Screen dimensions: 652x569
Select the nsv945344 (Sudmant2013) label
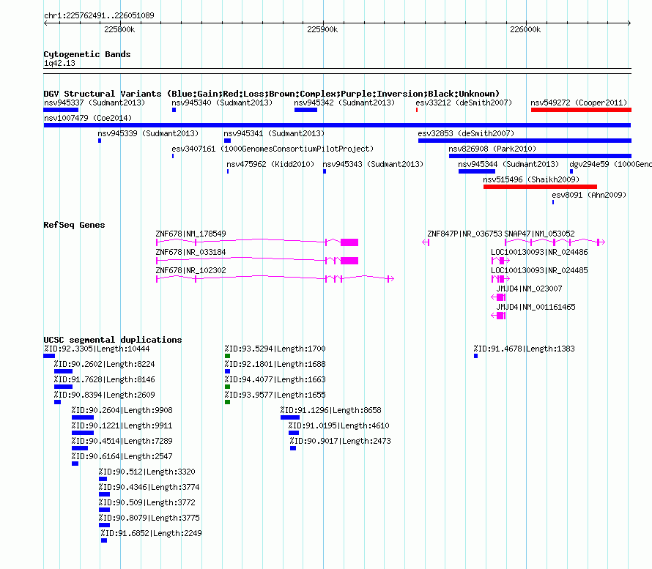coord(508,164)
